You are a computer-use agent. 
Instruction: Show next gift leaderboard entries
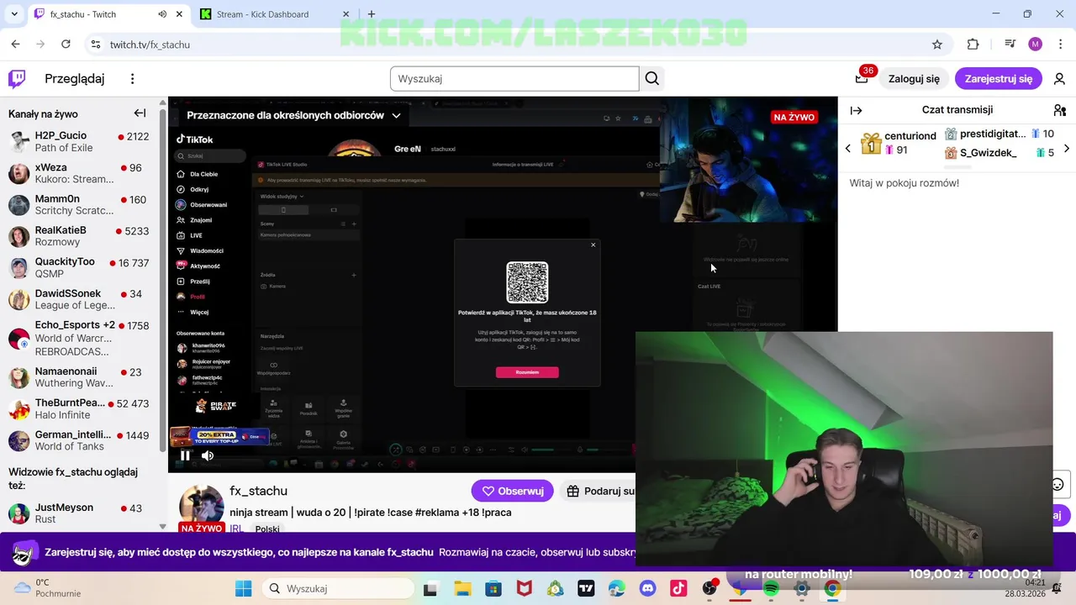tap(1067, 149)
